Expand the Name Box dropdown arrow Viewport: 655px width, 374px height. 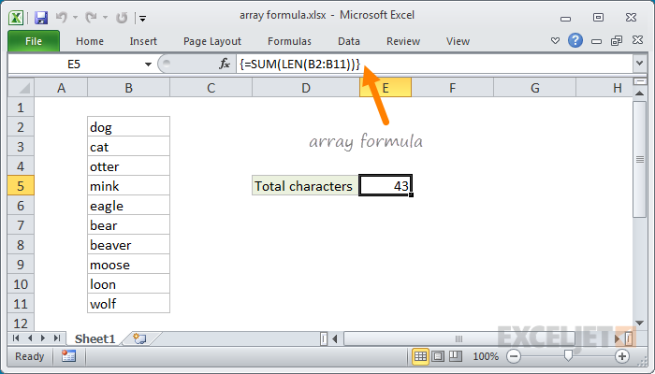[x=148, y=65]
